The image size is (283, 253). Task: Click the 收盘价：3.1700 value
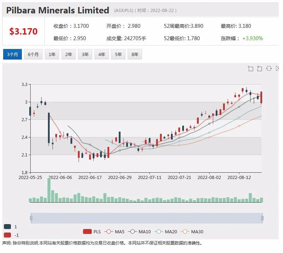71,26
